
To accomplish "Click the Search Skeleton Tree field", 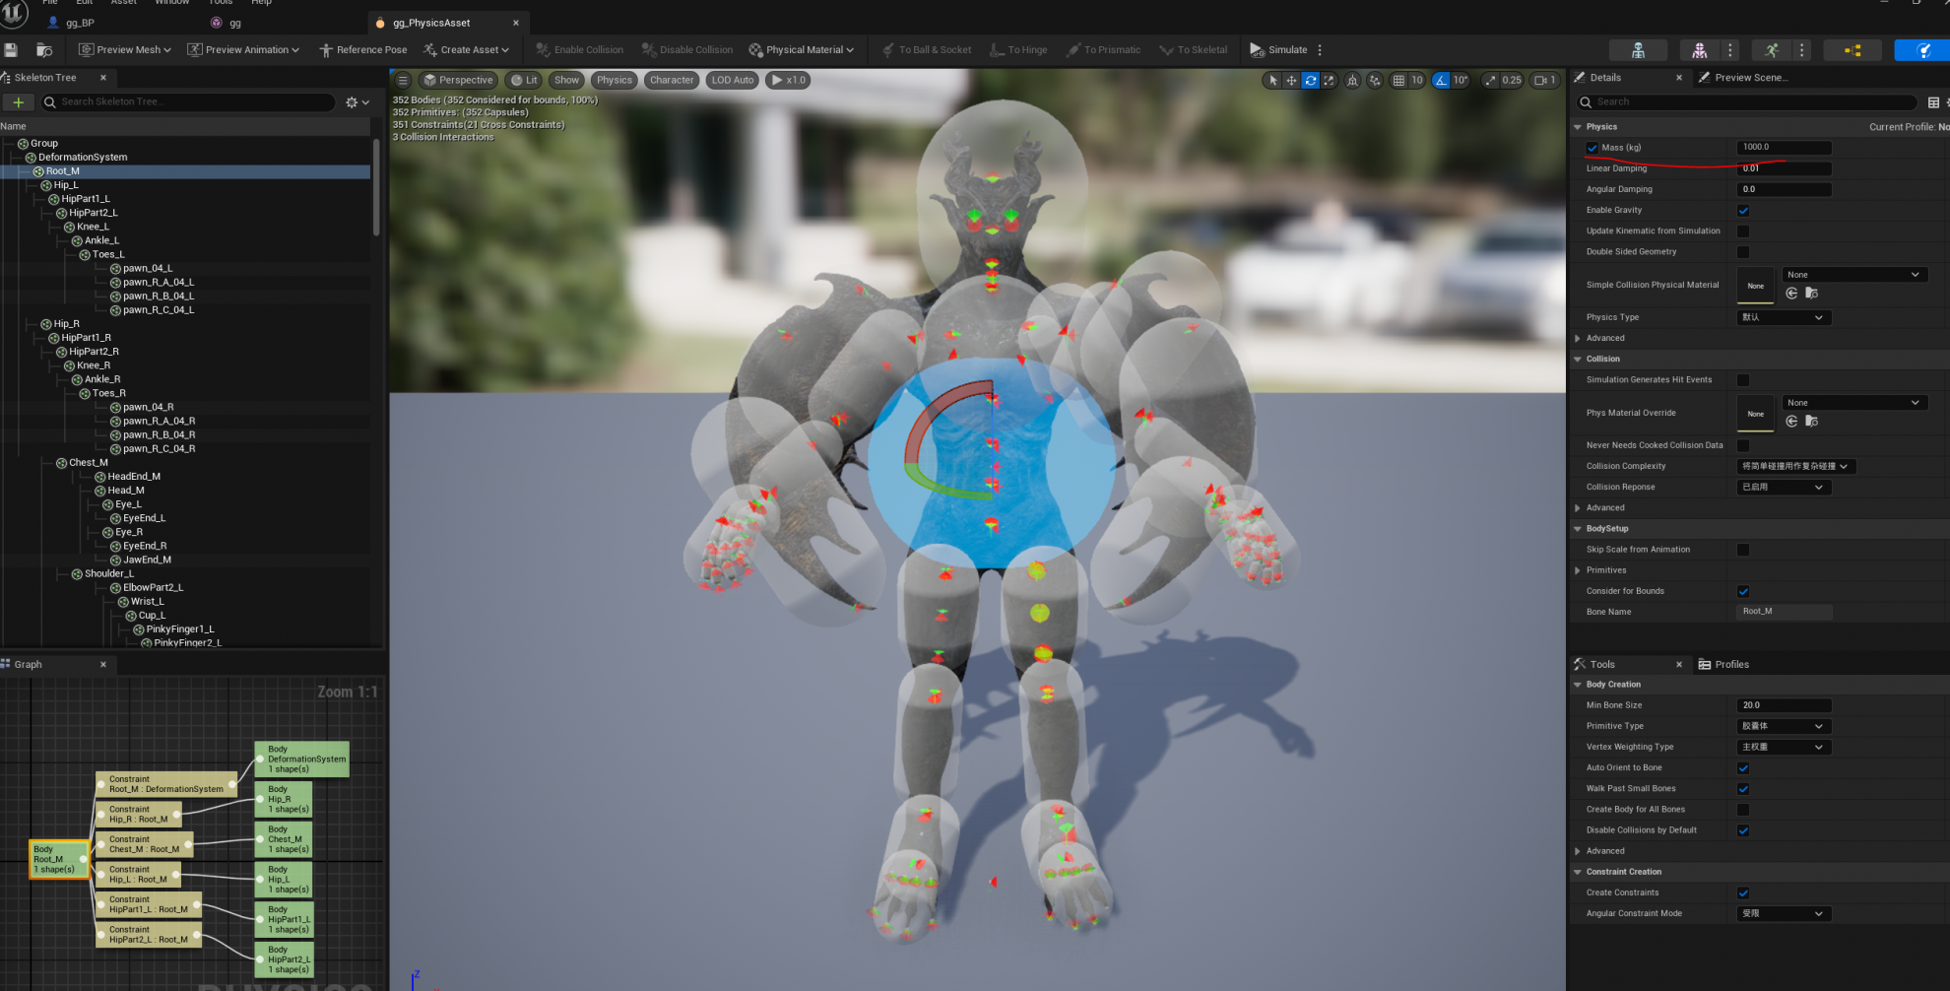I will tap(187, 101).
